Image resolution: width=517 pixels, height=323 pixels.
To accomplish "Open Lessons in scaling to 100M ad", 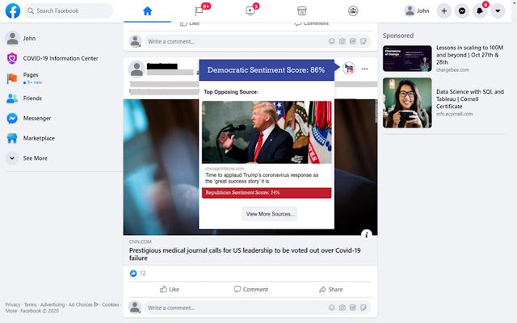I will click(x=469, y=55).
